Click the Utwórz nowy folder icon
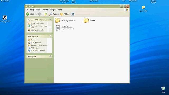 click(29, 23)
